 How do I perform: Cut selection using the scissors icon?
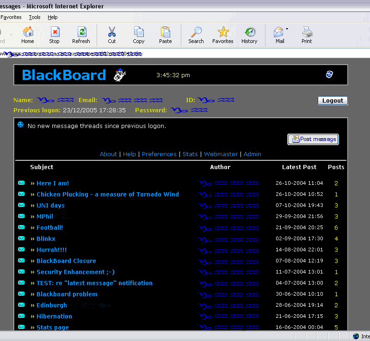pyautogui.click(x=111, y=35)
